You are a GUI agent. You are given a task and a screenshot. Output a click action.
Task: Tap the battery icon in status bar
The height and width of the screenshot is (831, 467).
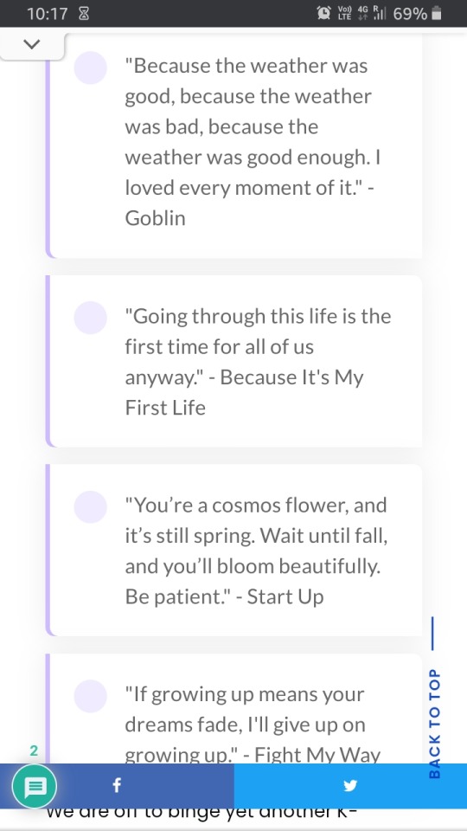point(437,13)
